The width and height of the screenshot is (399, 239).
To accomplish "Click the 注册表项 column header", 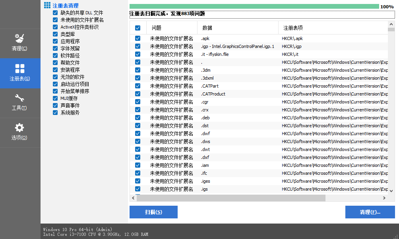I will tap(293, 28).
